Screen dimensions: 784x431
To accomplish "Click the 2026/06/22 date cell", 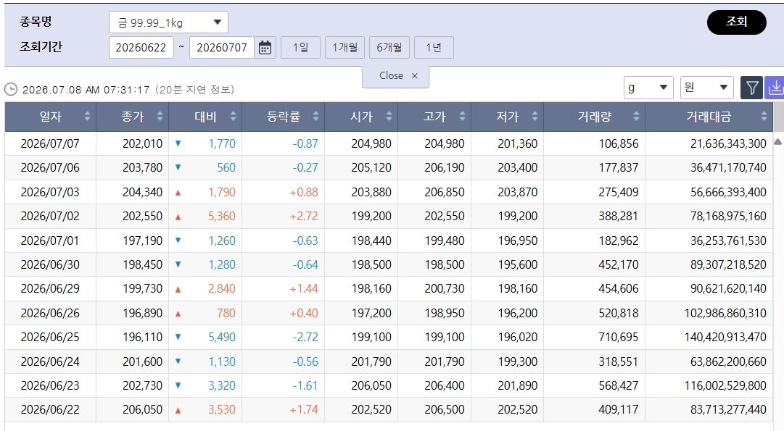I will tap(50, 409).
